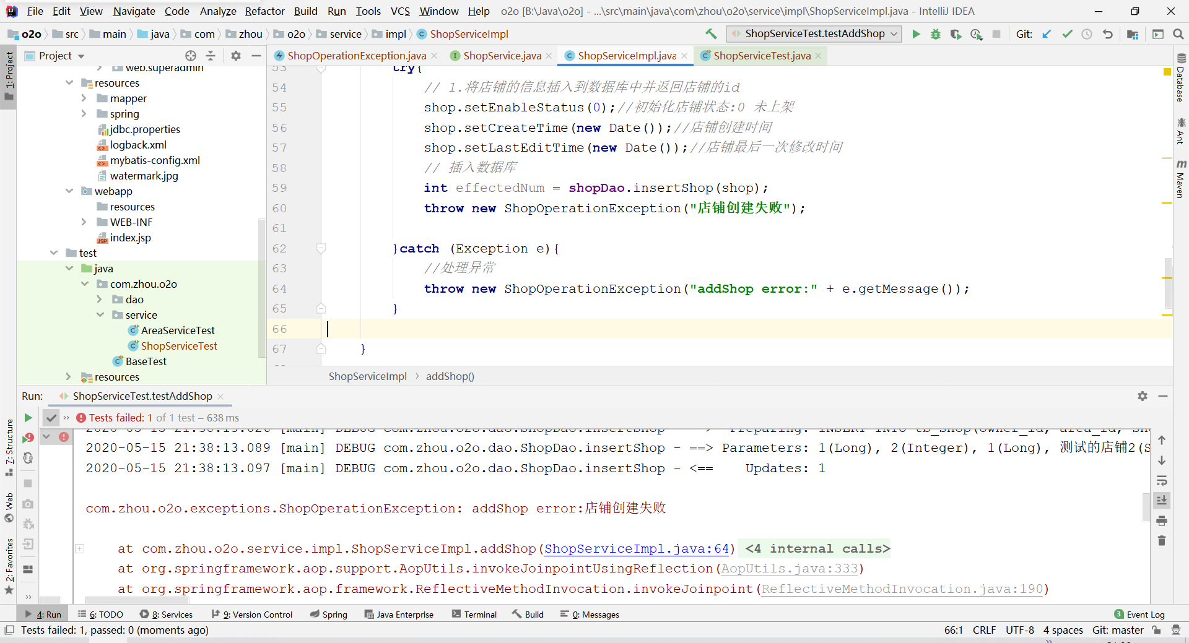
Task: Select ShopServiceTest in project tree
Action: 179,346
